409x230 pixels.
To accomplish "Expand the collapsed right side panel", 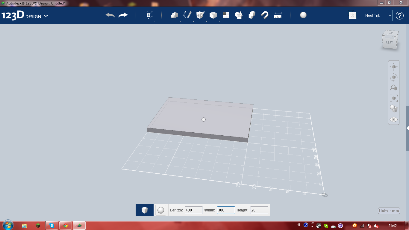I will [x=408, y=128].
